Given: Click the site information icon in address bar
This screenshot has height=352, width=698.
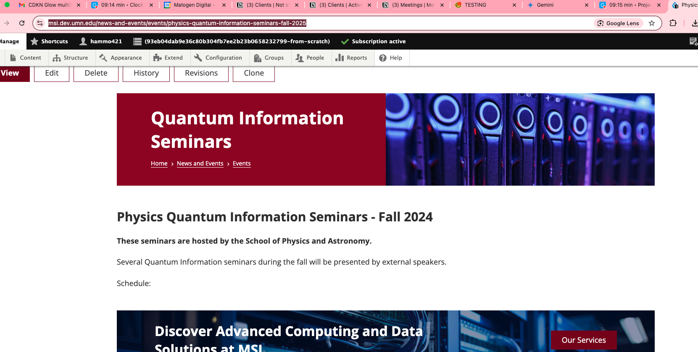Looking at the screenshot, I should [40, 23].
